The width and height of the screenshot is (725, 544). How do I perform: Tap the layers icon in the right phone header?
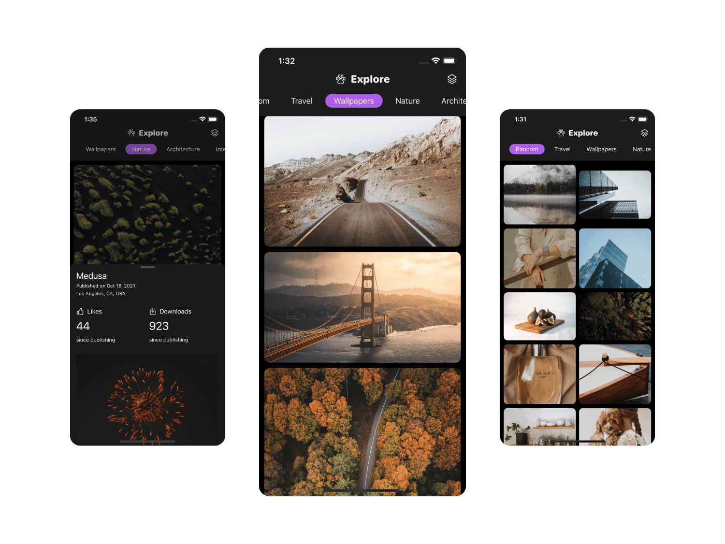[x=644, y=133]
